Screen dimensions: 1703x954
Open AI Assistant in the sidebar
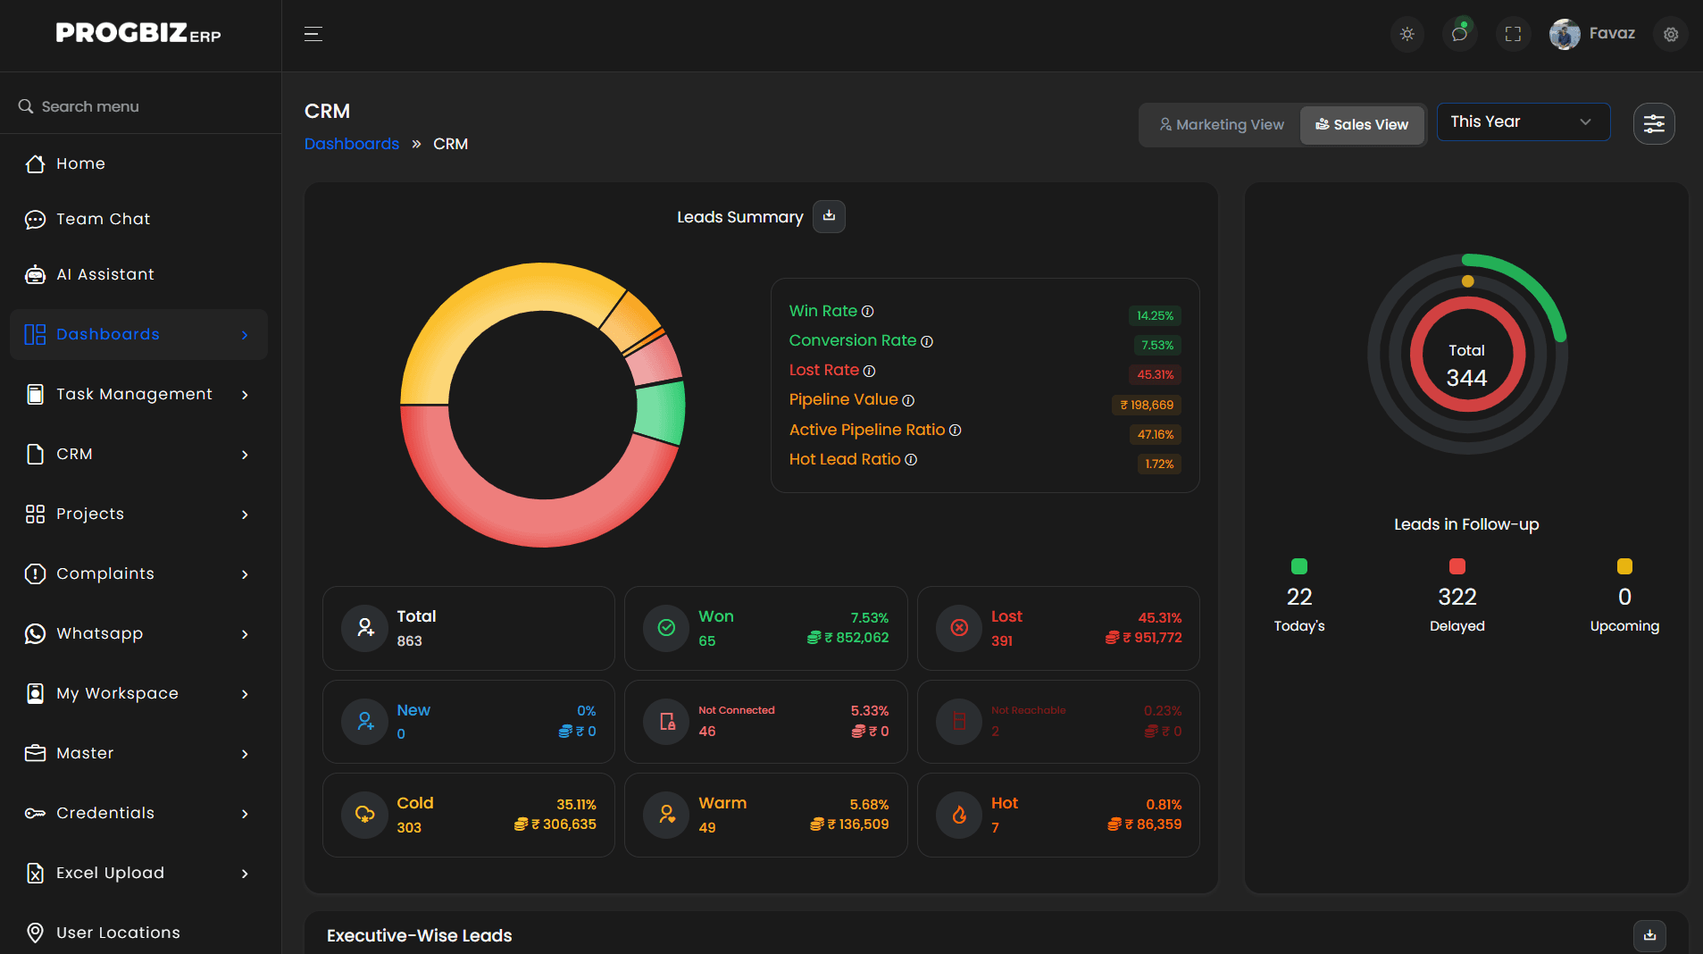138,274
